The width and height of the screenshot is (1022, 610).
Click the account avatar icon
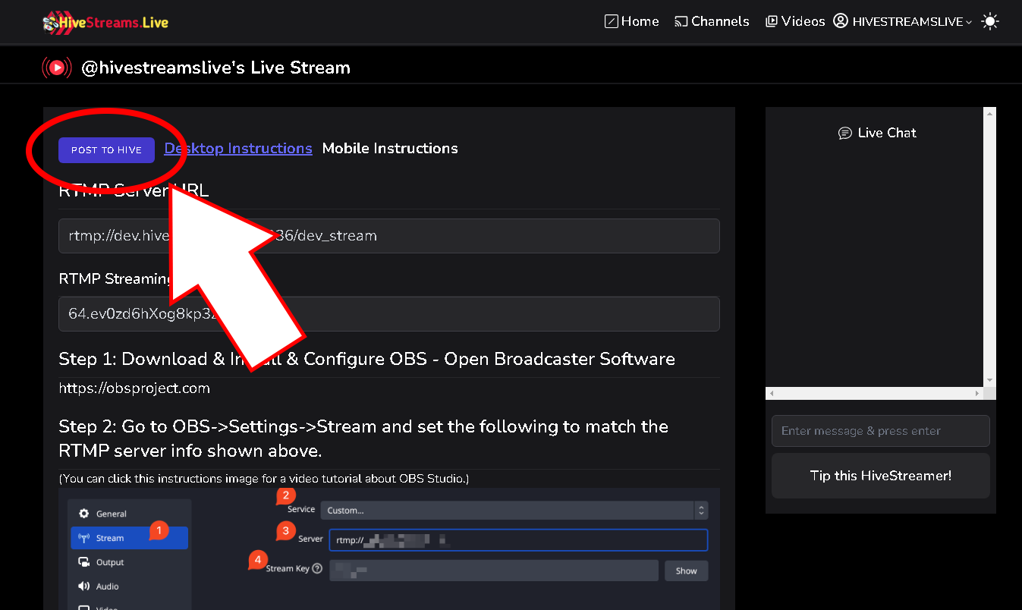(841, 21)
